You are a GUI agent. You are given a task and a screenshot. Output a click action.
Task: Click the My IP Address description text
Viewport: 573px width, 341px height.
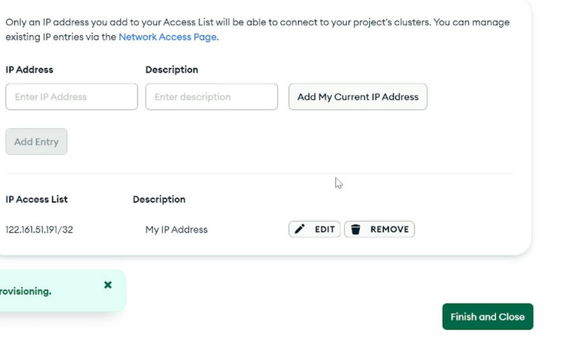pyautogui.click(x=177, y=230)
